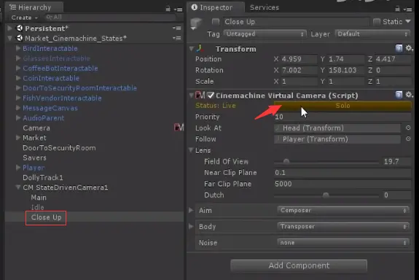Select the Inspector tab
419x280 pixels.
[216, 7]
